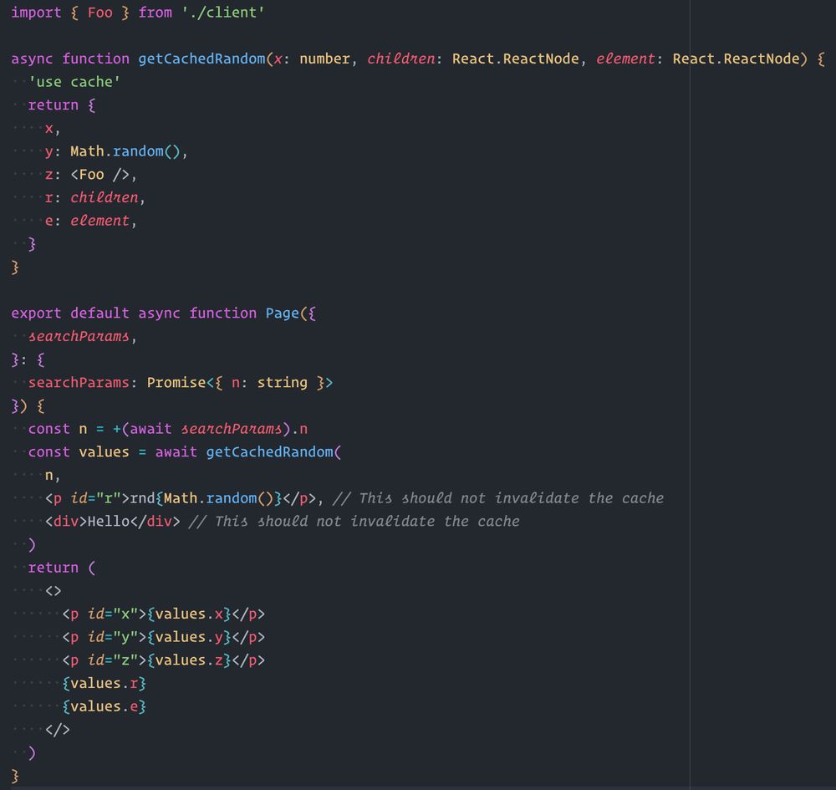Click 'React.ReactNode' type after the children parameter
The width and height of the screenshot is (836, 790).
(516, 59)
